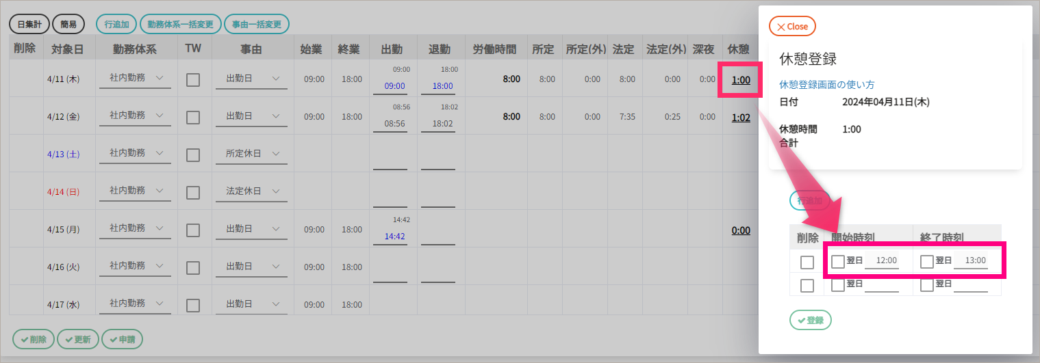Open 事由 dropdown showing 法定休日
The image size is (1040, 363).
[x=252, y=191]
